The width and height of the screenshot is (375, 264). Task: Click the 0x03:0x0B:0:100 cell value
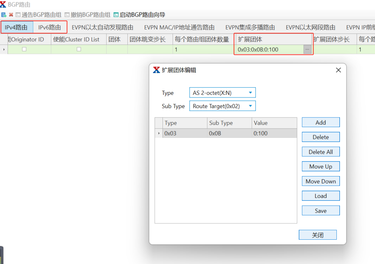point(258,50)
